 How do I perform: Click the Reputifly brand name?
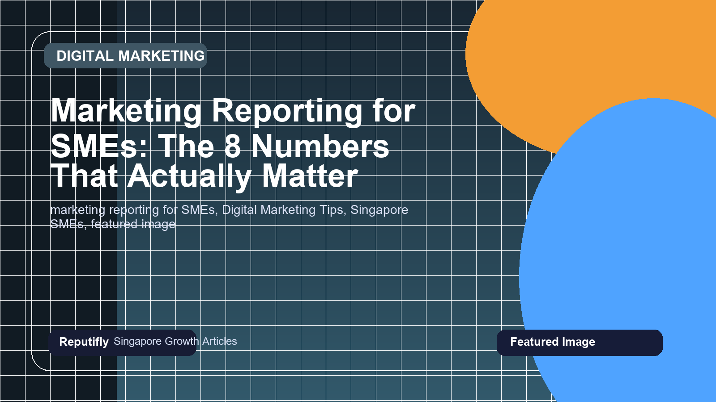click(x=84, y=342)
